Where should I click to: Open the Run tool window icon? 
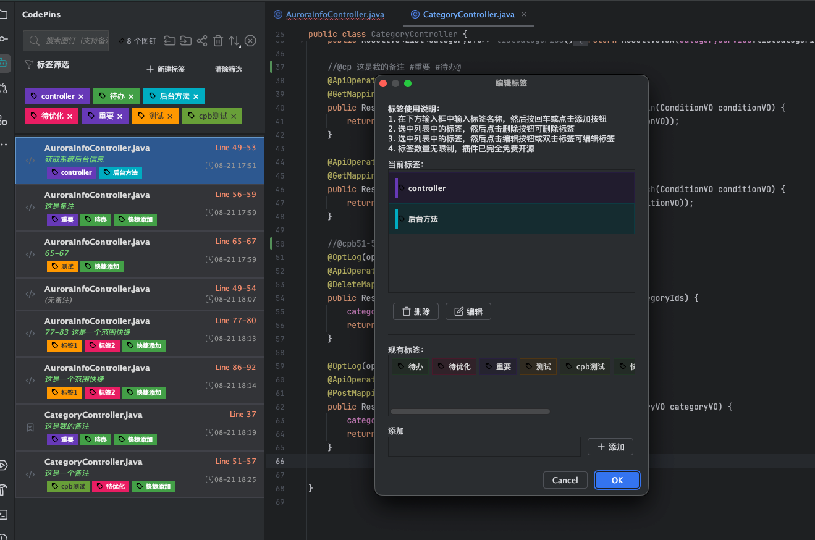pyautogui.click(x=3, y=465)
